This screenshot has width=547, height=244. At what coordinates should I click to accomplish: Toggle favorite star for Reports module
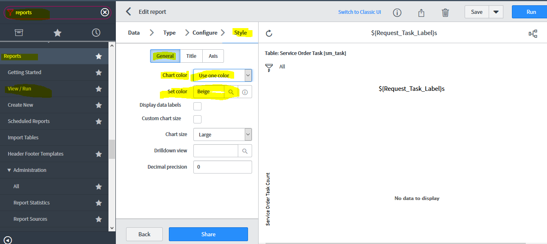click(99, 56)
